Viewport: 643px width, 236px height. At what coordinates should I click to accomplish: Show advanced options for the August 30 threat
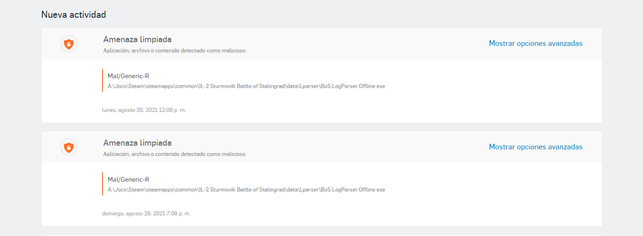536,44
